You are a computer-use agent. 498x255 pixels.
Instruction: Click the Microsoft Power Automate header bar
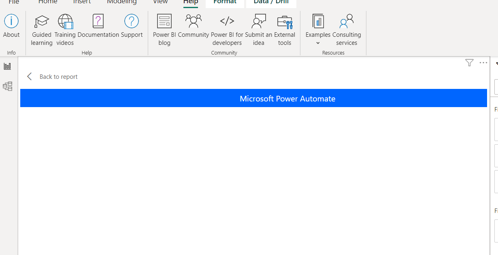[x=253, y=98]
